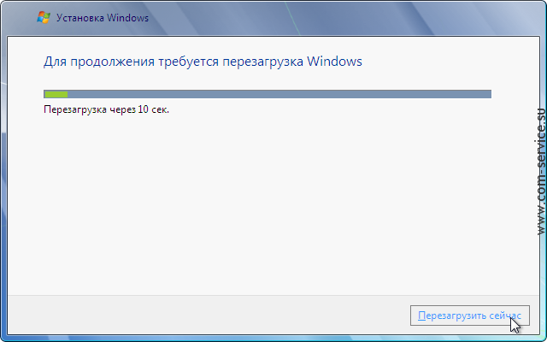547x342 pixels.
Task: Click the green filled progress bar segment
Action: coord(56,94)
